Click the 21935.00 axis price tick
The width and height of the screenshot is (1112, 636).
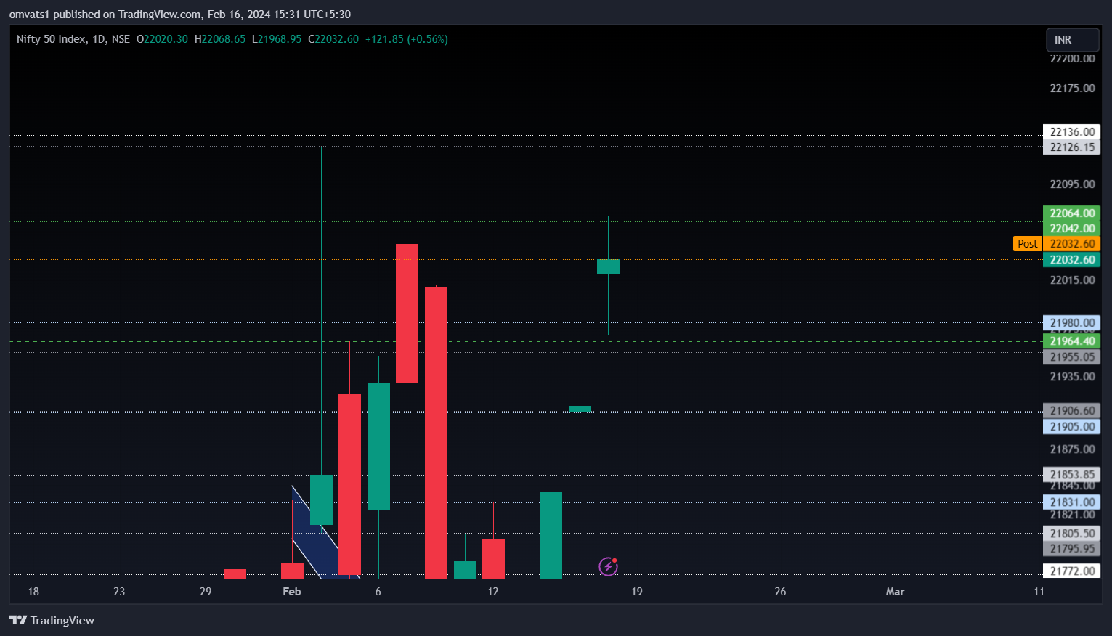[1072, 377]
